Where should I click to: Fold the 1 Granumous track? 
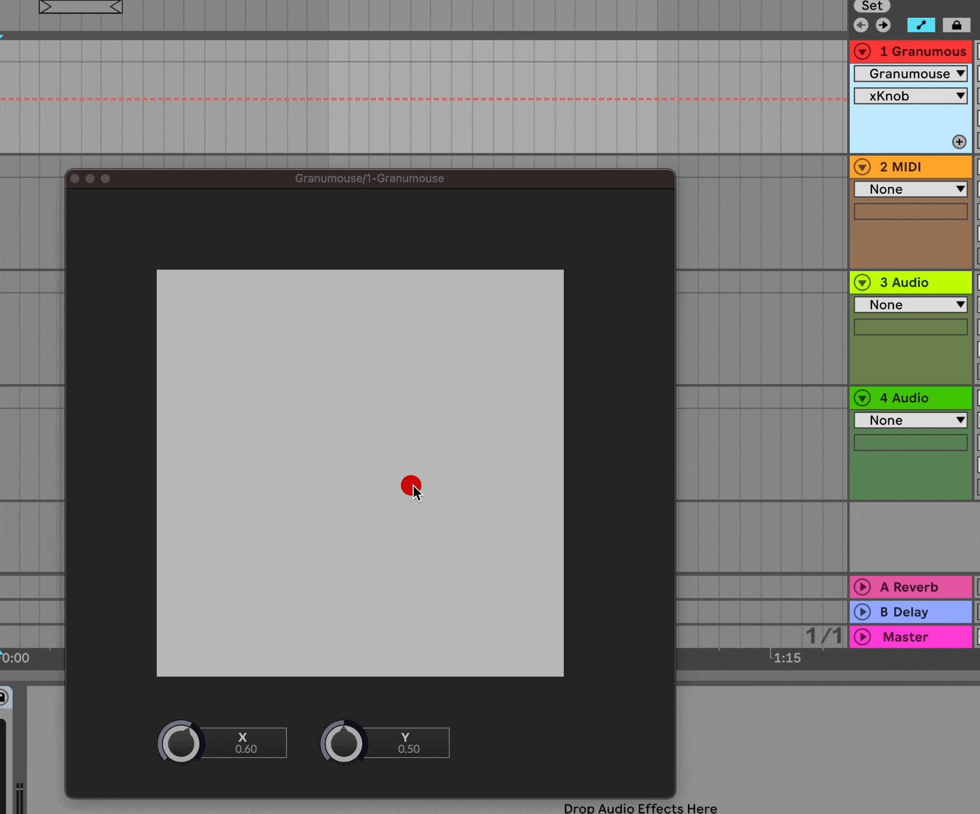[862, 51]
